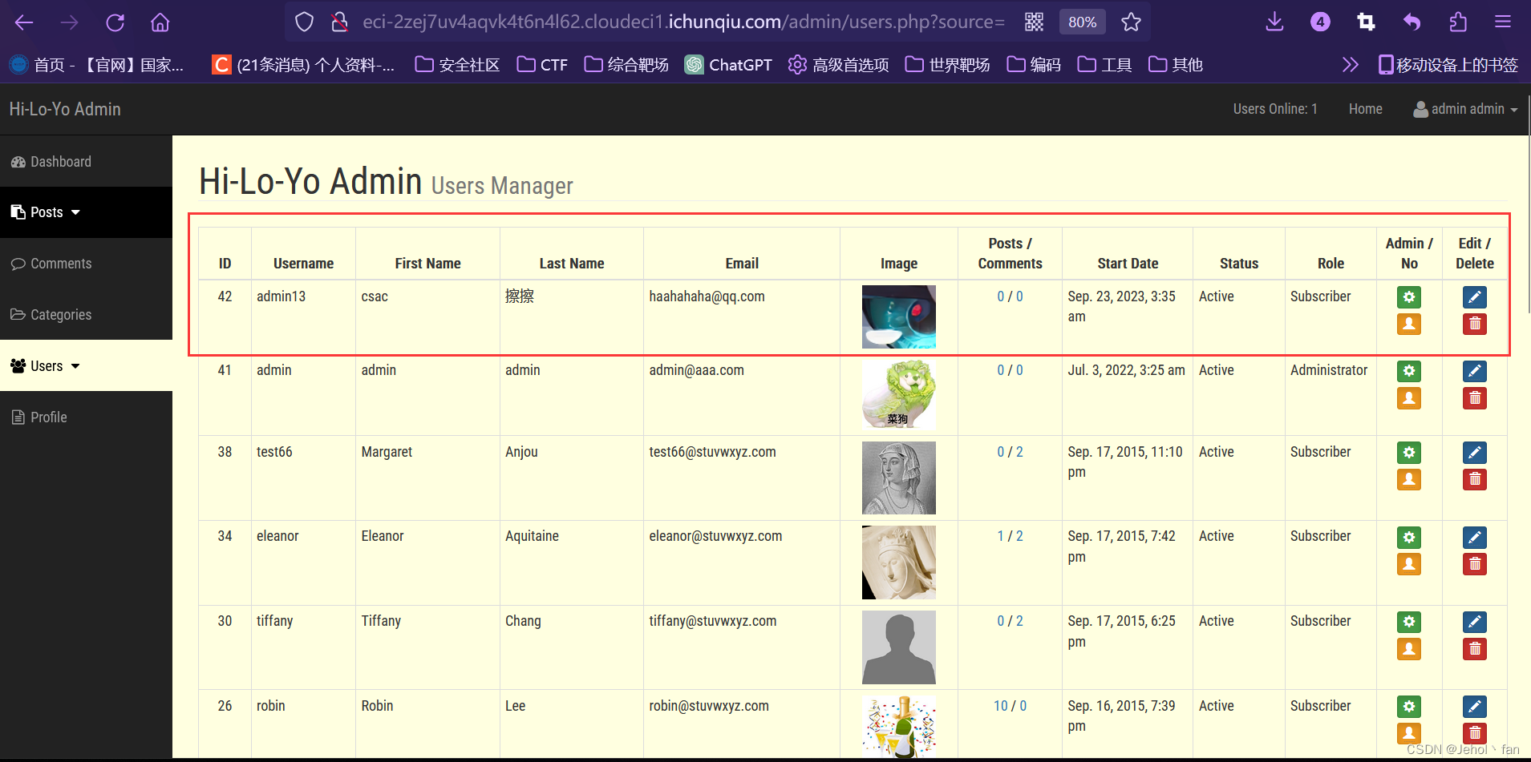Viewport: 1531px width, 762px height.
Task: Click the address bar URL field
Action: coord(682,22)
